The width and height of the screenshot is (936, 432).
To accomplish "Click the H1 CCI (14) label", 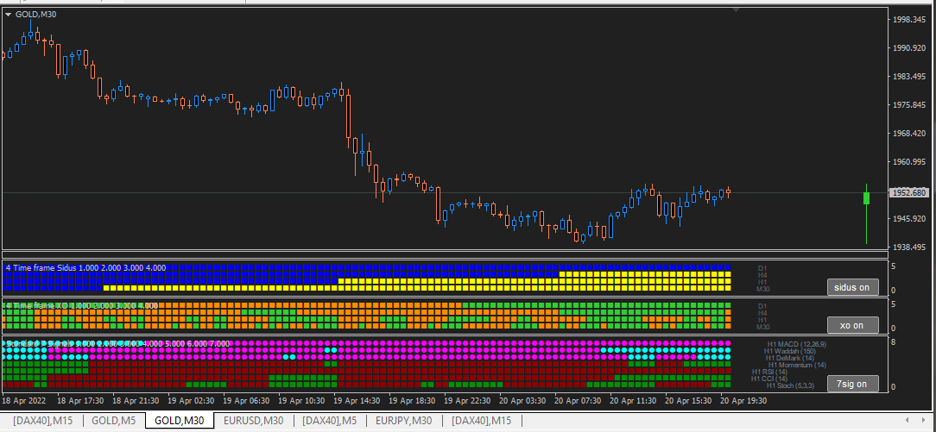I will click(769, 379).
